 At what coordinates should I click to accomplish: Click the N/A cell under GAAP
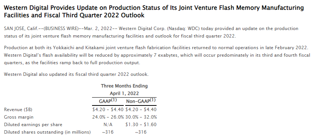tap(108, 125)
